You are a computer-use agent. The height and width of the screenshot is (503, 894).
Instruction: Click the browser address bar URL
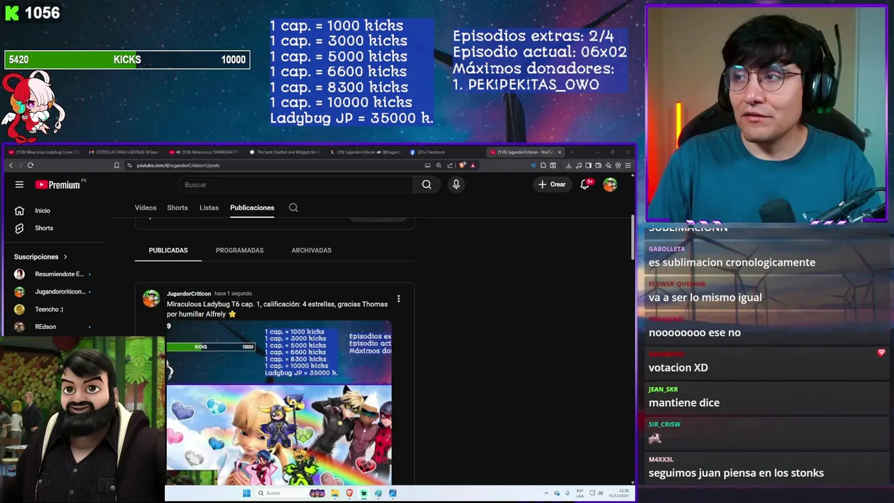(178, 166)
